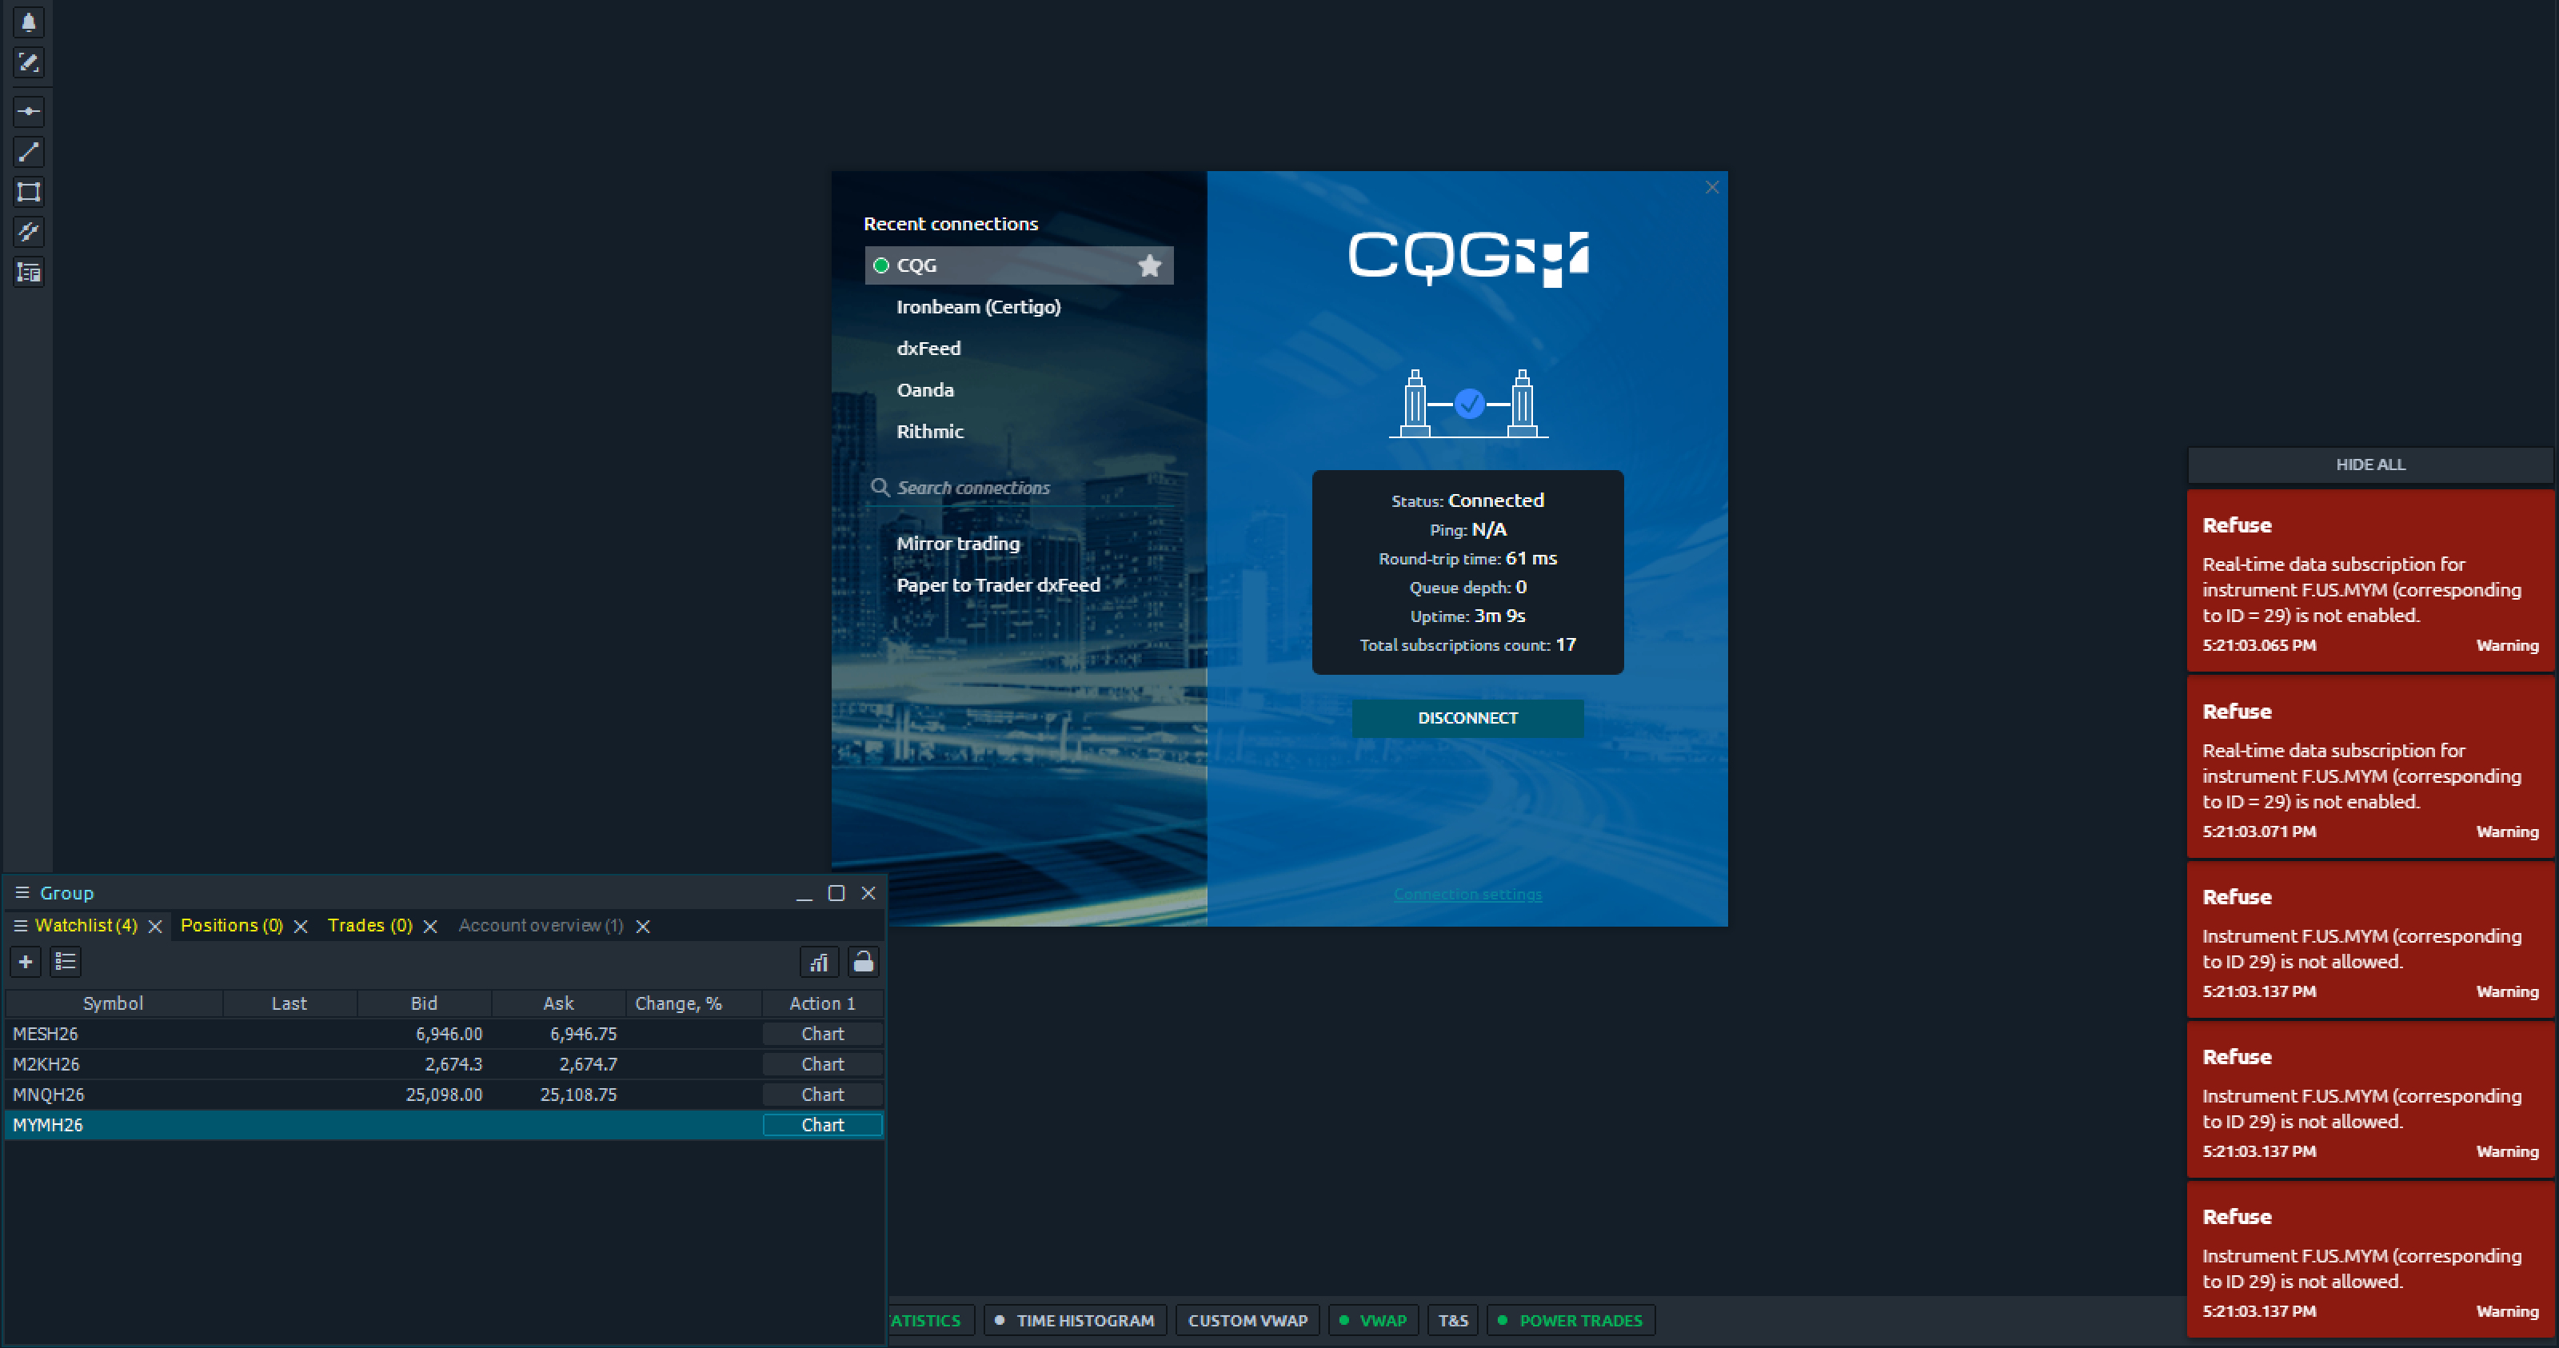Select the trend line drawing tool

click(x=28, y=152)
